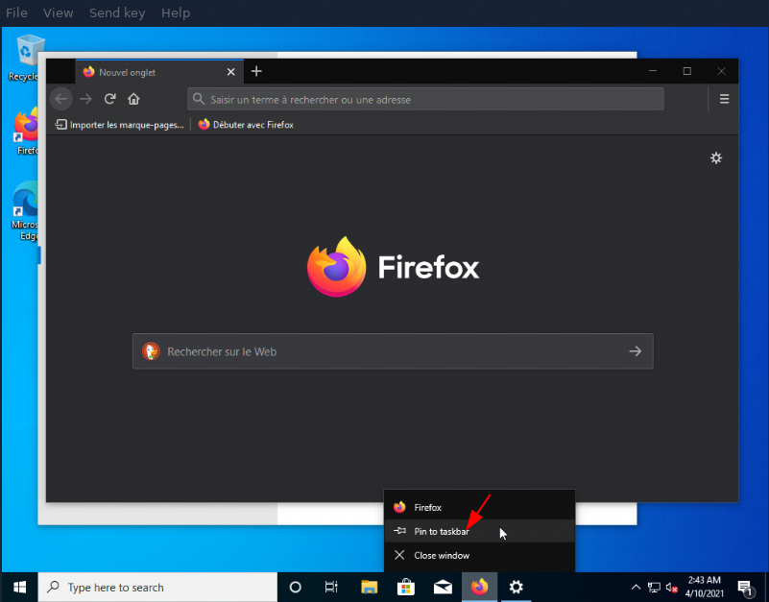This screenshot has width=769, height=602.
Task: Open the Help menu of the viewer
Action: click(x=176, y=12)
